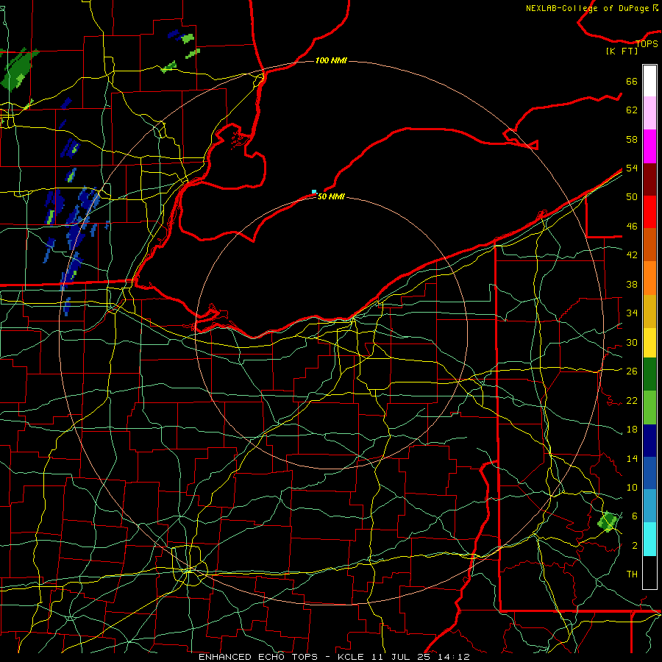662x662 pixels.
Task: Select the magenta legend color band
Action: tap(649, 146)
